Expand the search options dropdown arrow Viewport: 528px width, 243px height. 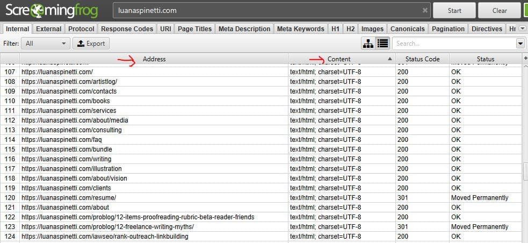tap(520, 44)
